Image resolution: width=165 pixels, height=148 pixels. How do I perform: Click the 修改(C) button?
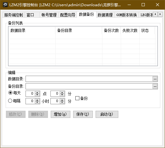[x=16, y=114]
